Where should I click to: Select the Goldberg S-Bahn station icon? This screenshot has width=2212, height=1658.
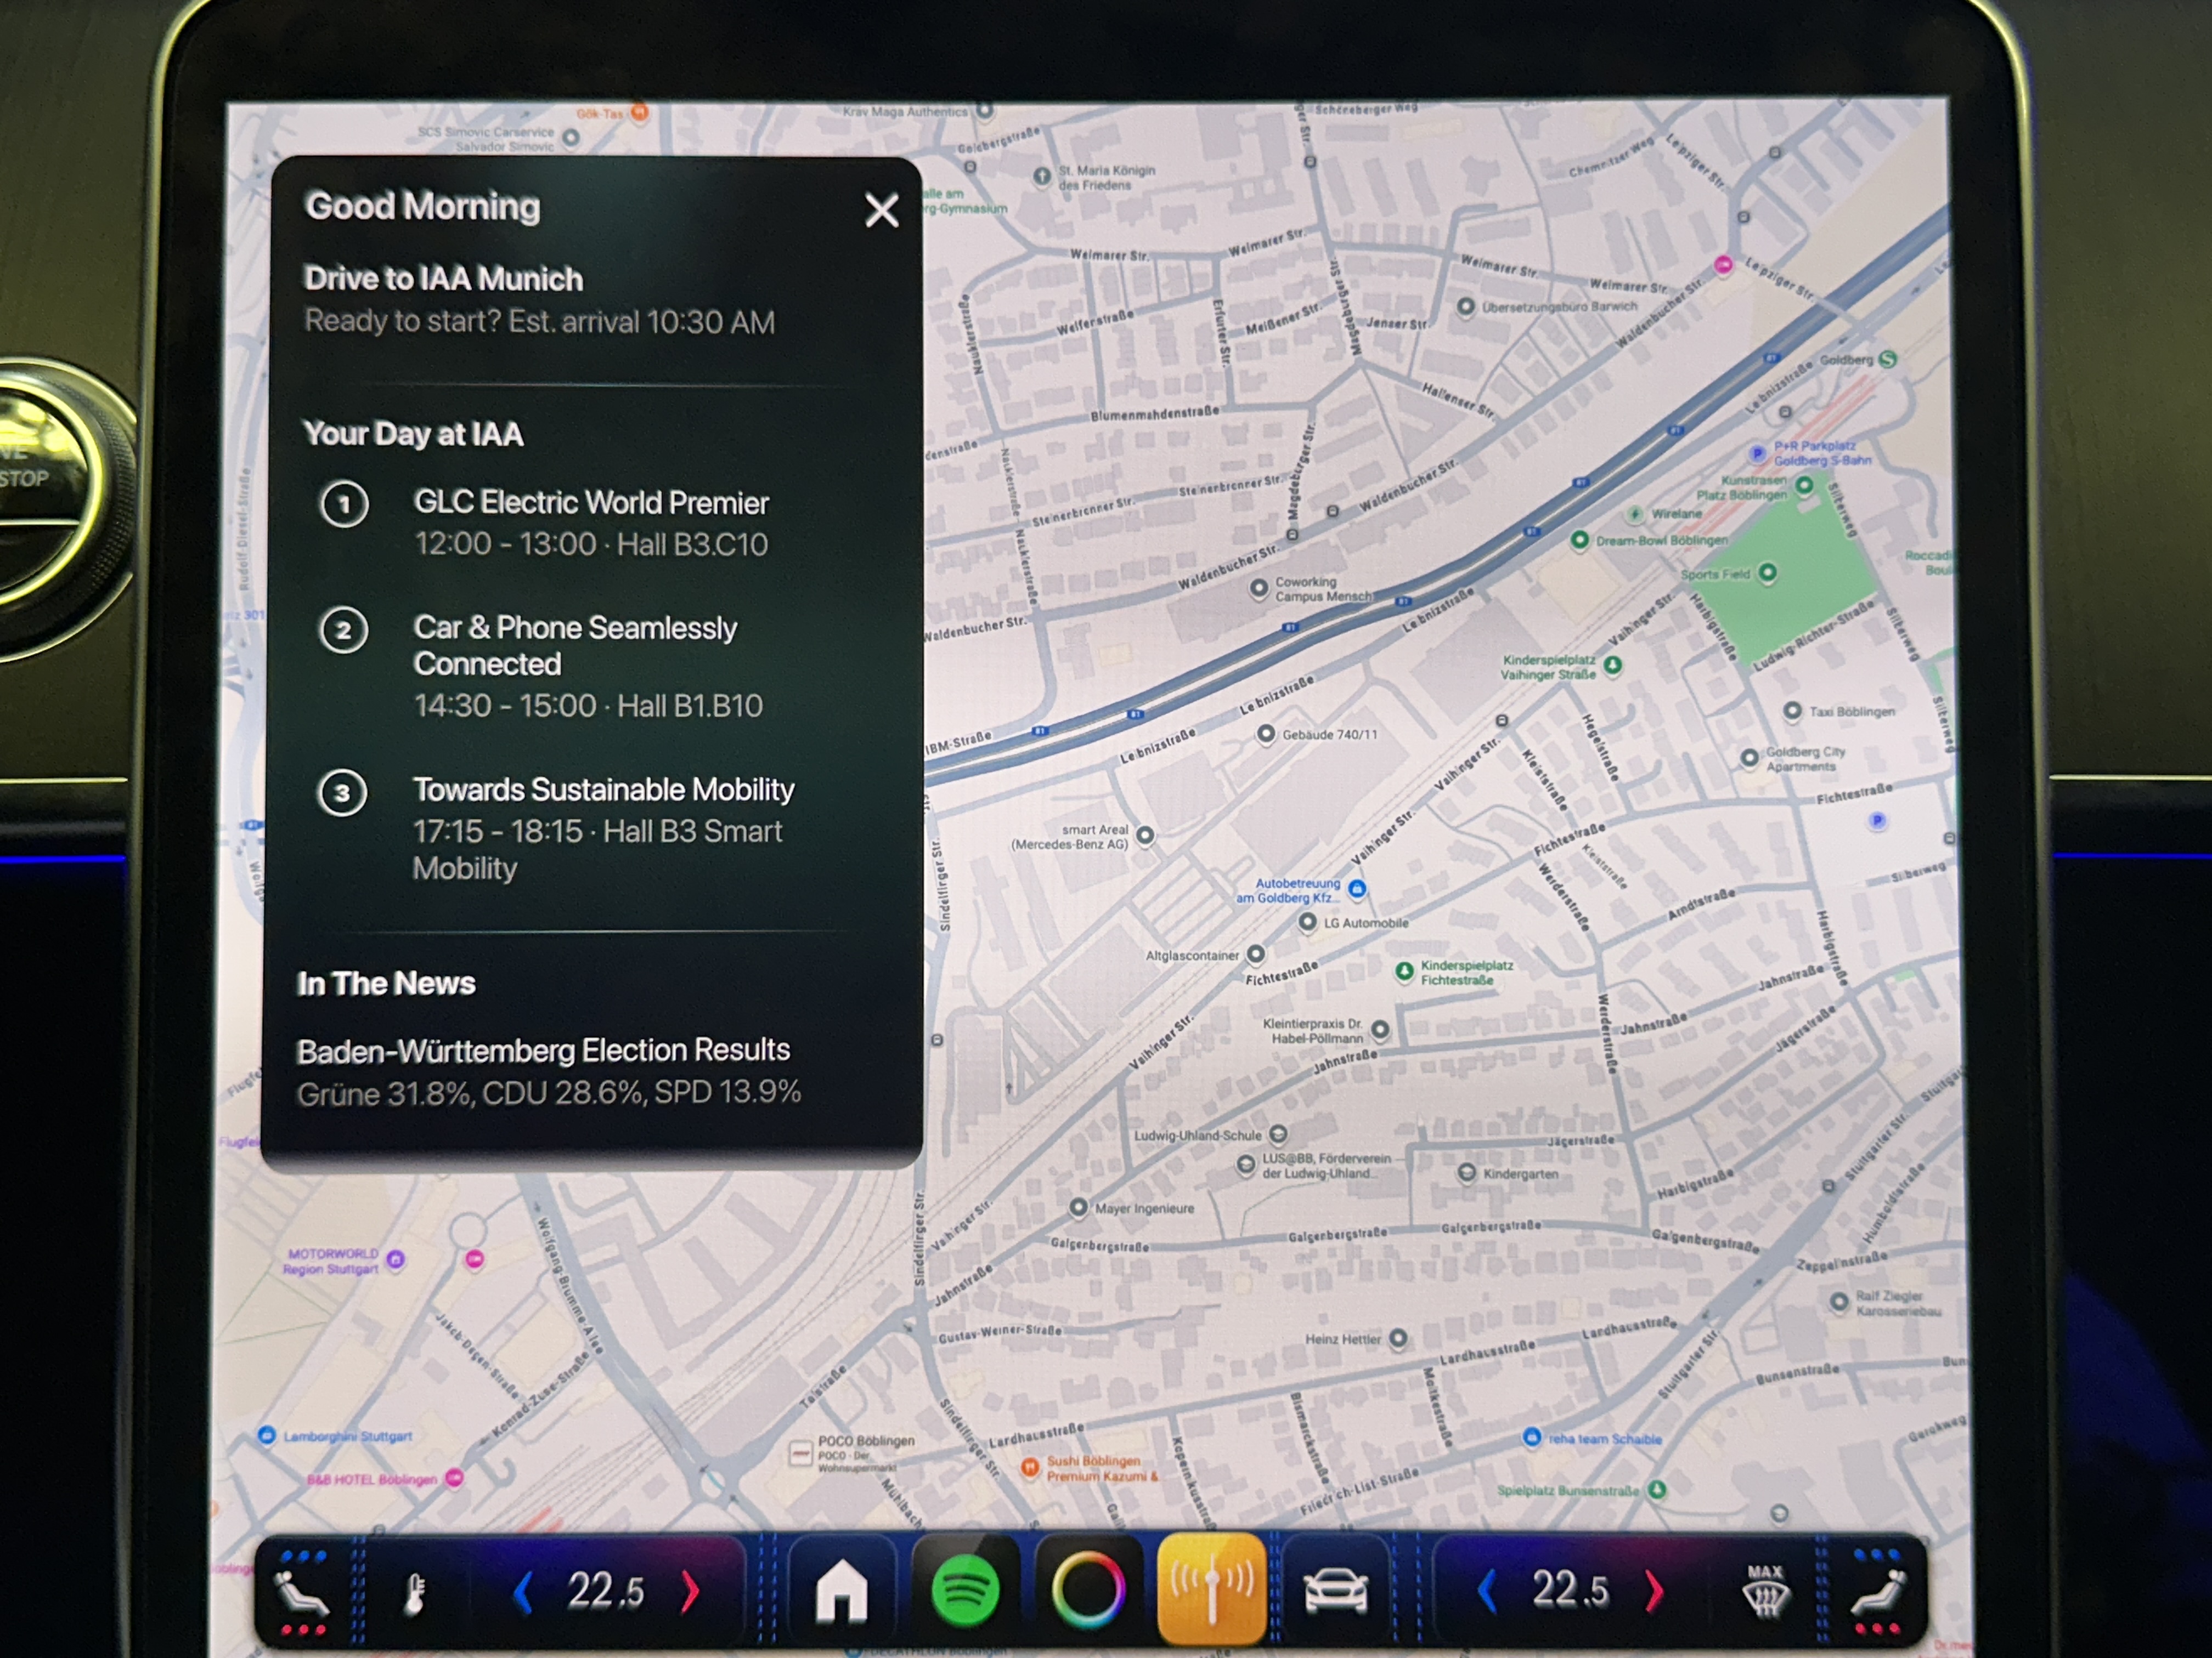(1887, 359)
